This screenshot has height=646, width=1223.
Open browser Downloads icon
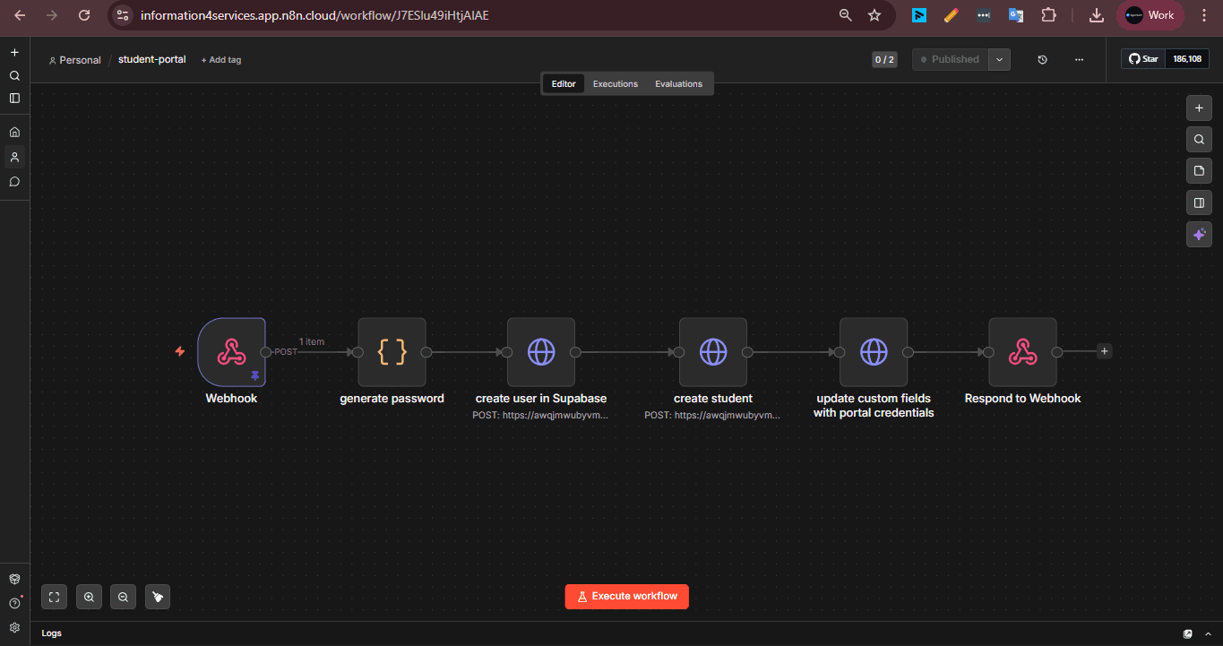coord(1097,15)
